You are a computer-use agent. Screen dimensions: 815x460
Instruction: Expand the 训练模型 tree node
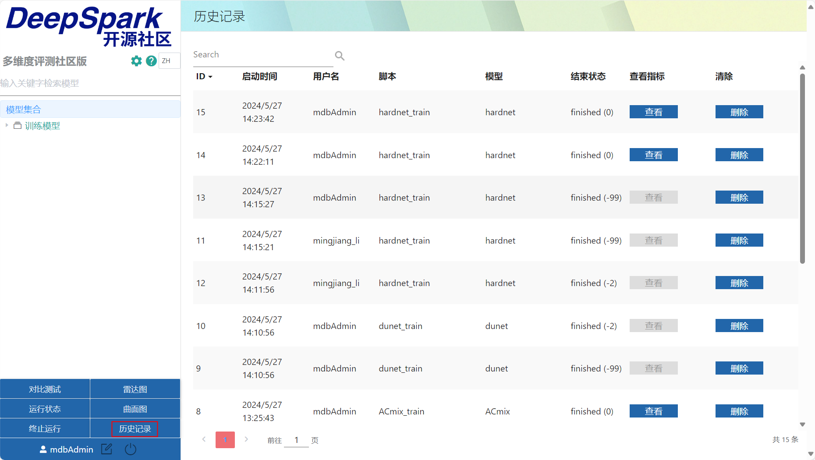click(7, 126)
